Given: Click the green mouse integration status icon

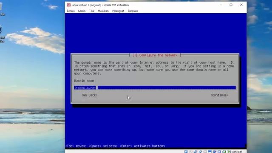Looking at the screenshot, I should coord(224,151).
